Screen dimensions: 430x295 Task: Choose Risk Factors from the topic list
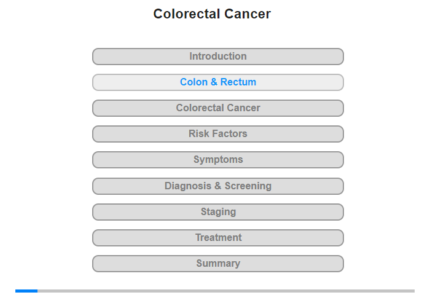click(217, 134)
